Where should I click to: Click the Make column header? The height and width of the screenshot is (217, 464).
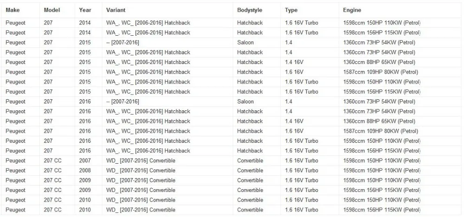click(x=13, y=10)
